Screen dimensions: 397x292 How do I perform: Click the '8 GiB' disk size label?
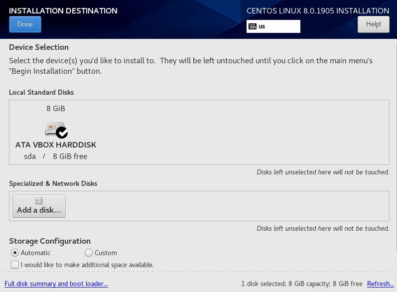pos(56,109)
